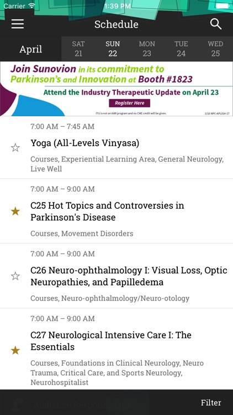Favorite the Yoga All-Levels Vinyasa session

15,148
